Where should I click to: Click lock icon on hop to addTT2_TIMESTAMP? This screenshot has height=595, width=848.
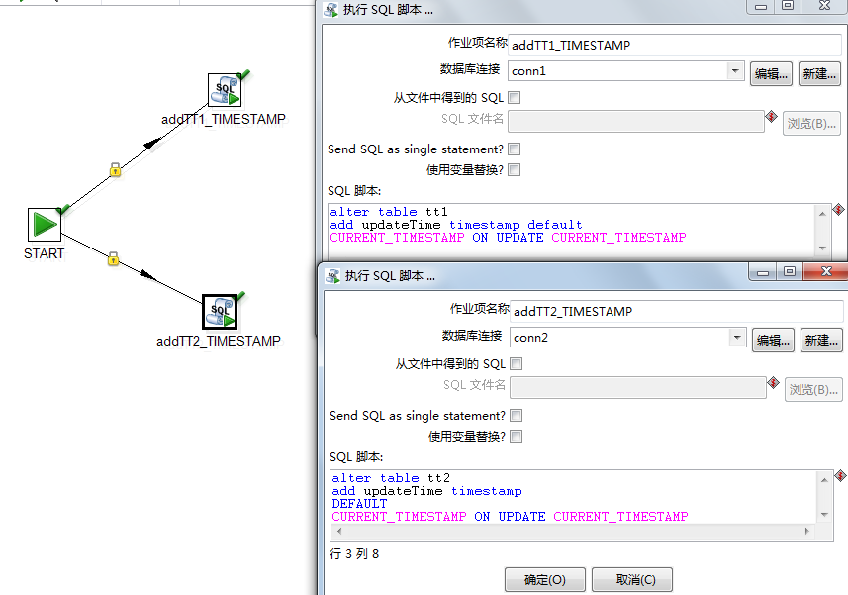(x=113, y=258)
